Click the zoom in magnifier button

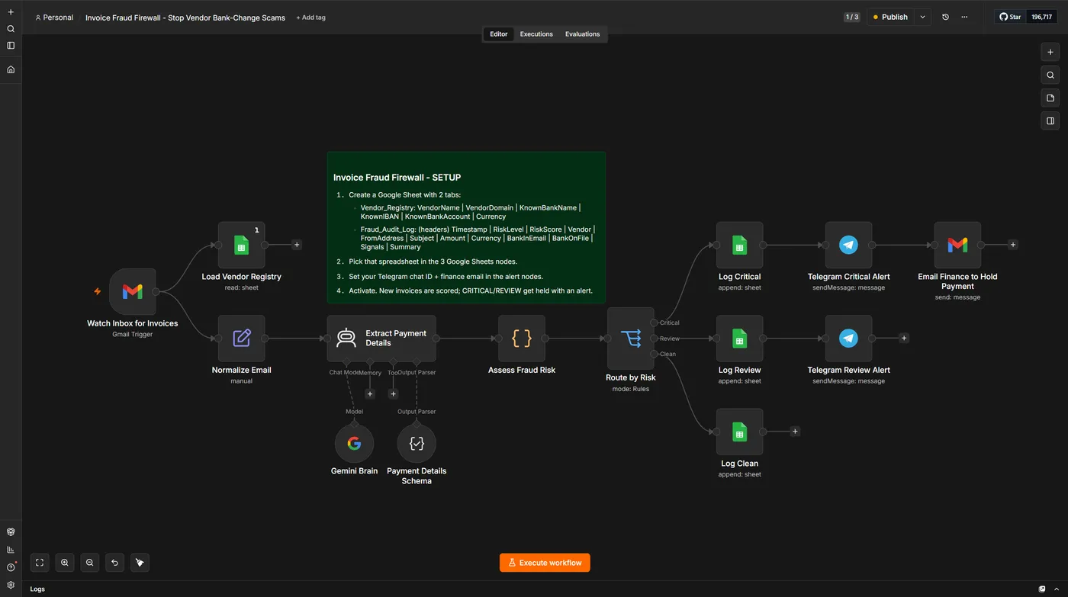[65, 563]
